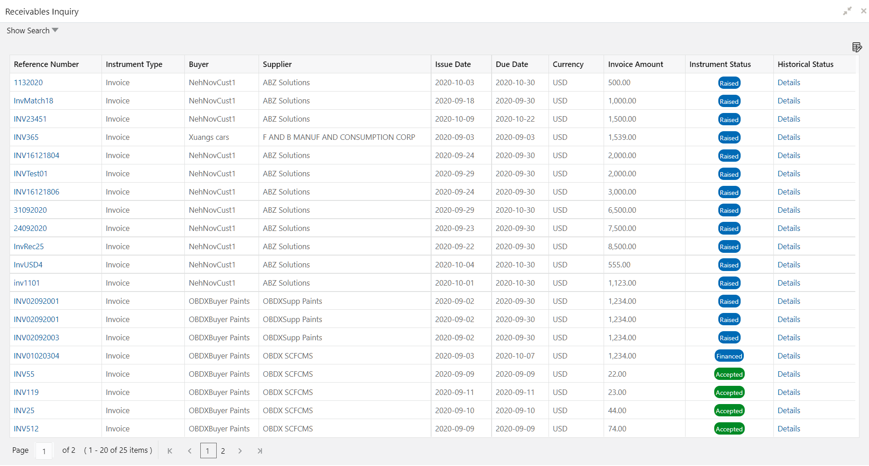Go to the first page arrow
Viewport: 869px width, 466px height.
click(x=170, y=451)
